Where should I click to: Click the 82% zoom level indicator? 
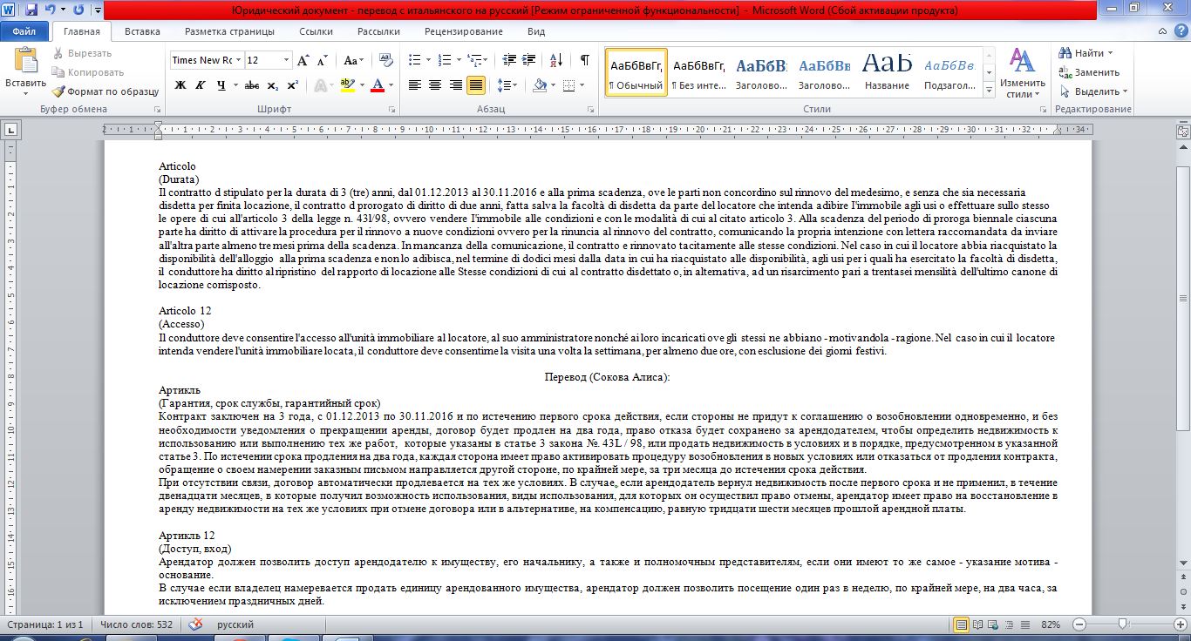1051,624
